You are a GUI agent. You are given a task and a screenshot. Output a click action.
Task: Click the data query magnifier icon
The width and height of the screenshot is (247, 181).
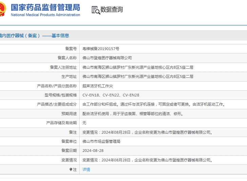(96, 10)
